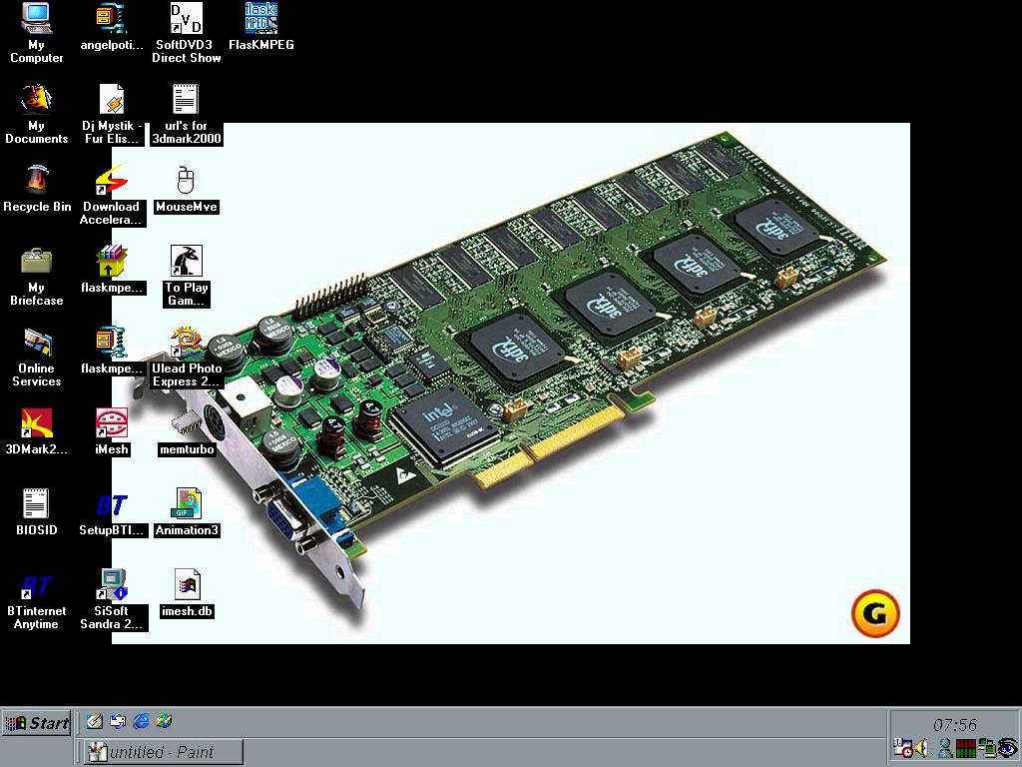
Task: Launch the 3DMark2000 shortcut
Action: point(36,423)
